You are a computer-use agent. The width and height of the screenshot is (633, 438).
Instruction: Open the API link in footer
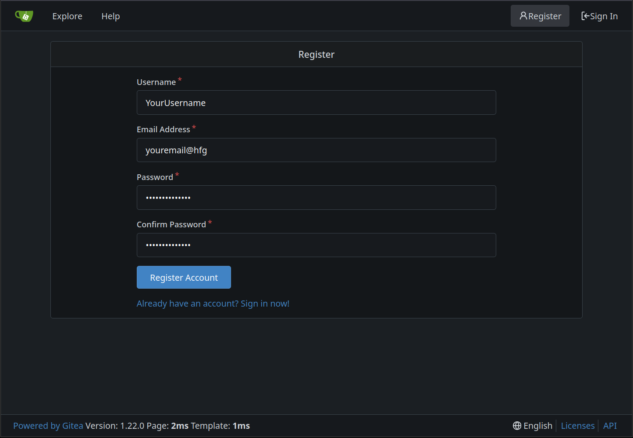(610, 426)
